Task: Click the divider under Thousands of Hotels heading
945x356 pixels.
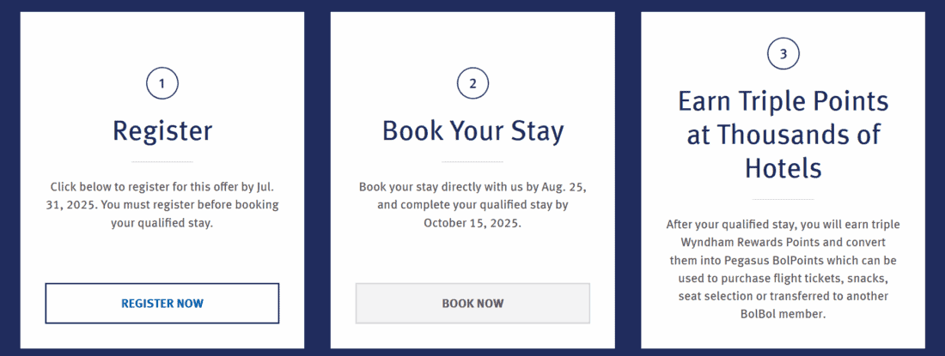Action: click(x=783, y=200)
